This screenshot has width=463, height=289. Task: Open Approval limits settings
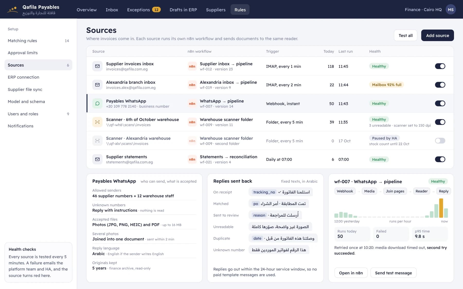coord(38,53)
